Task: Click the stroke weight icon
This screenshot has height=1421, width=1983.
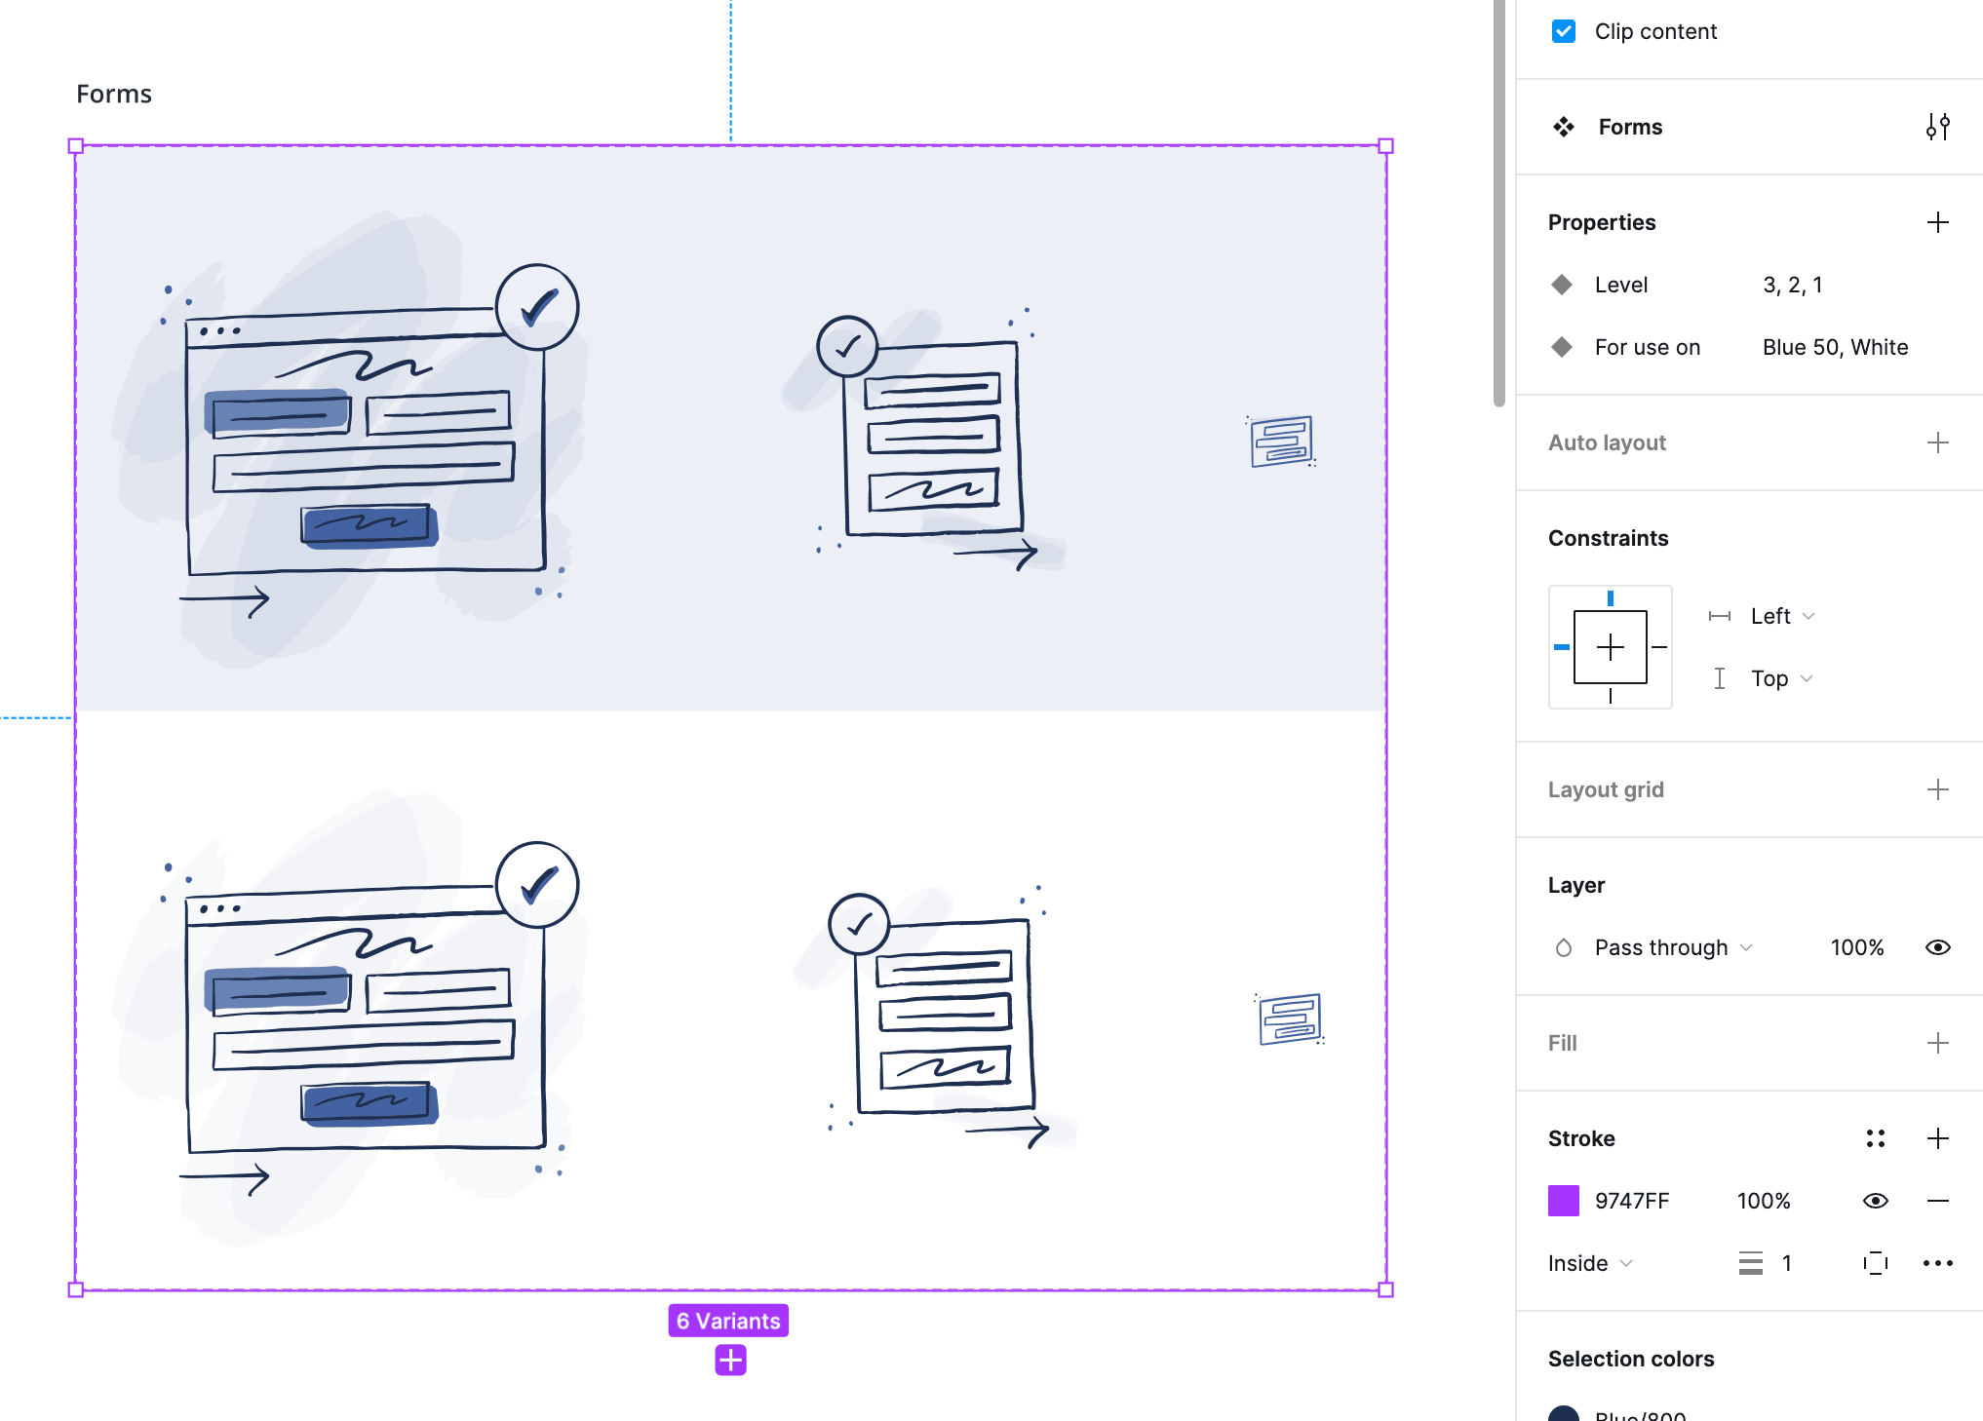Action: point(1750,1263)
